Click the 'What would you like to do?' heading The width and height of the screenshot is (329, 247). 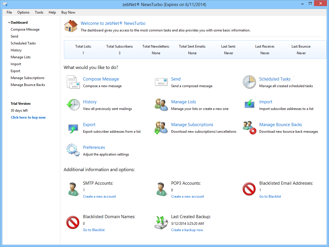coord(91,68)
